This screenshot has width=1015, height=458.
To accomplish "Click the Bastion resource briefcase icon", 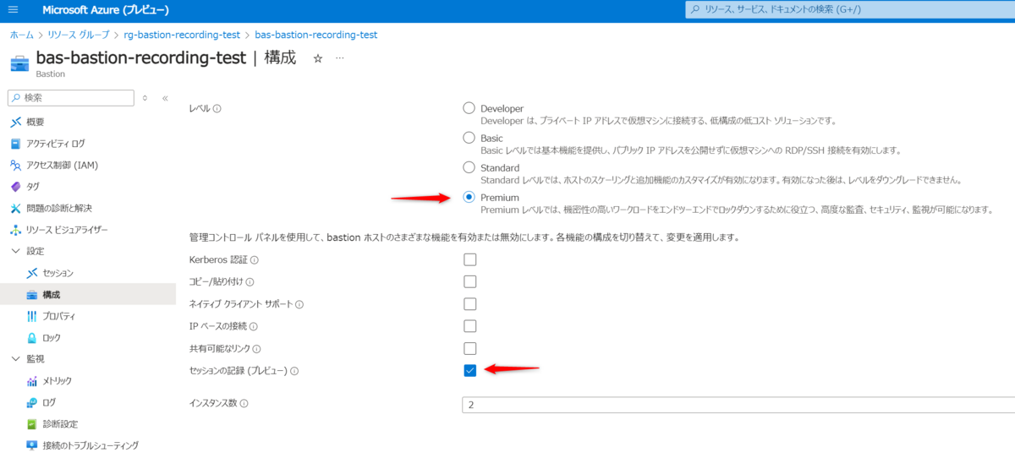I will [19, 63].
